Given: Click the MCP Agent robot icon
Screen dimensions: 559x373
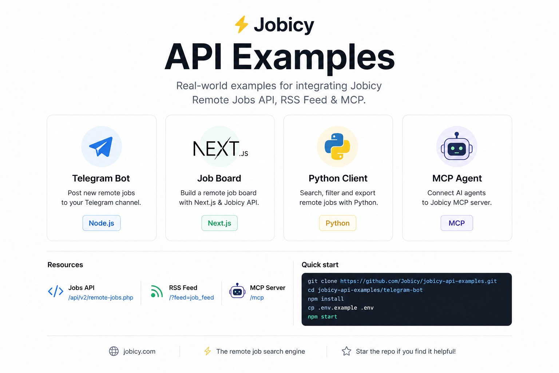Looking at the screenshot, I should pyautogui.click(x=457, y=146).
